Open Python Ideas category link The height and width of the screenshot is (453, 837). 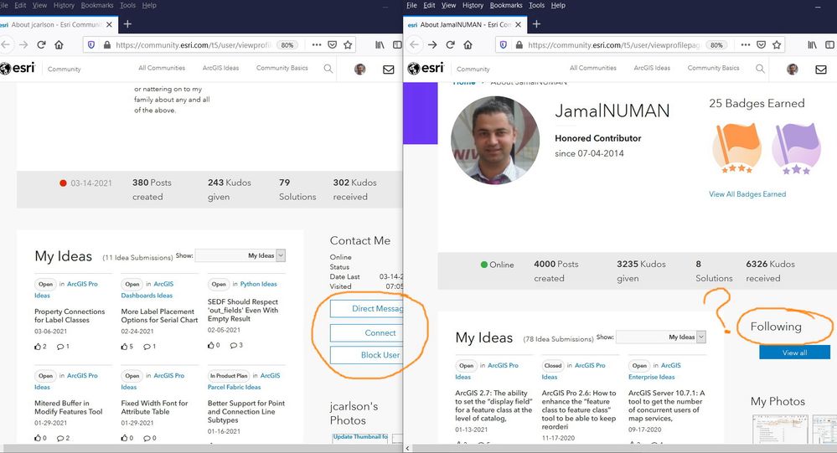click(258, 284)
